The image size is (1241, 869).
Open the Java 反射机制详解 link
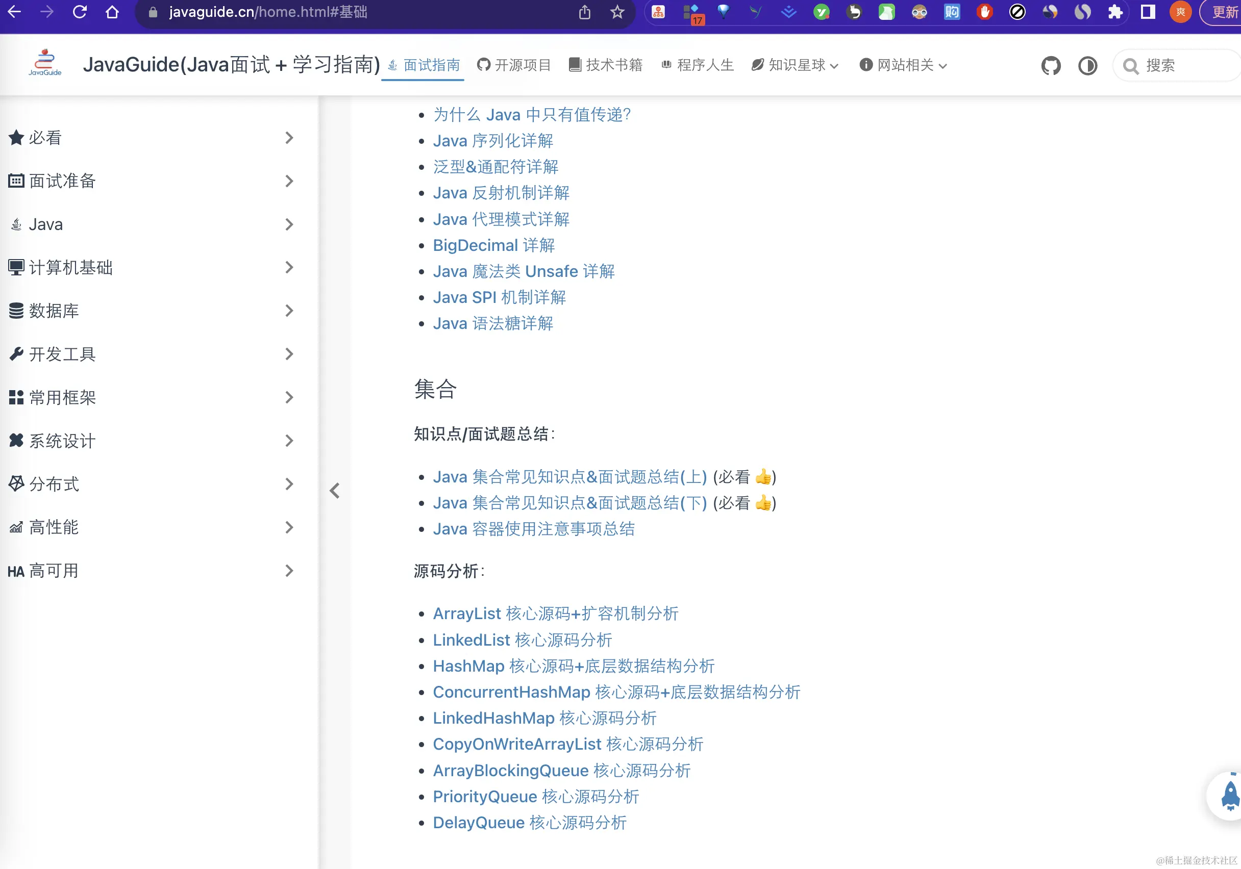tap(501, 193)
